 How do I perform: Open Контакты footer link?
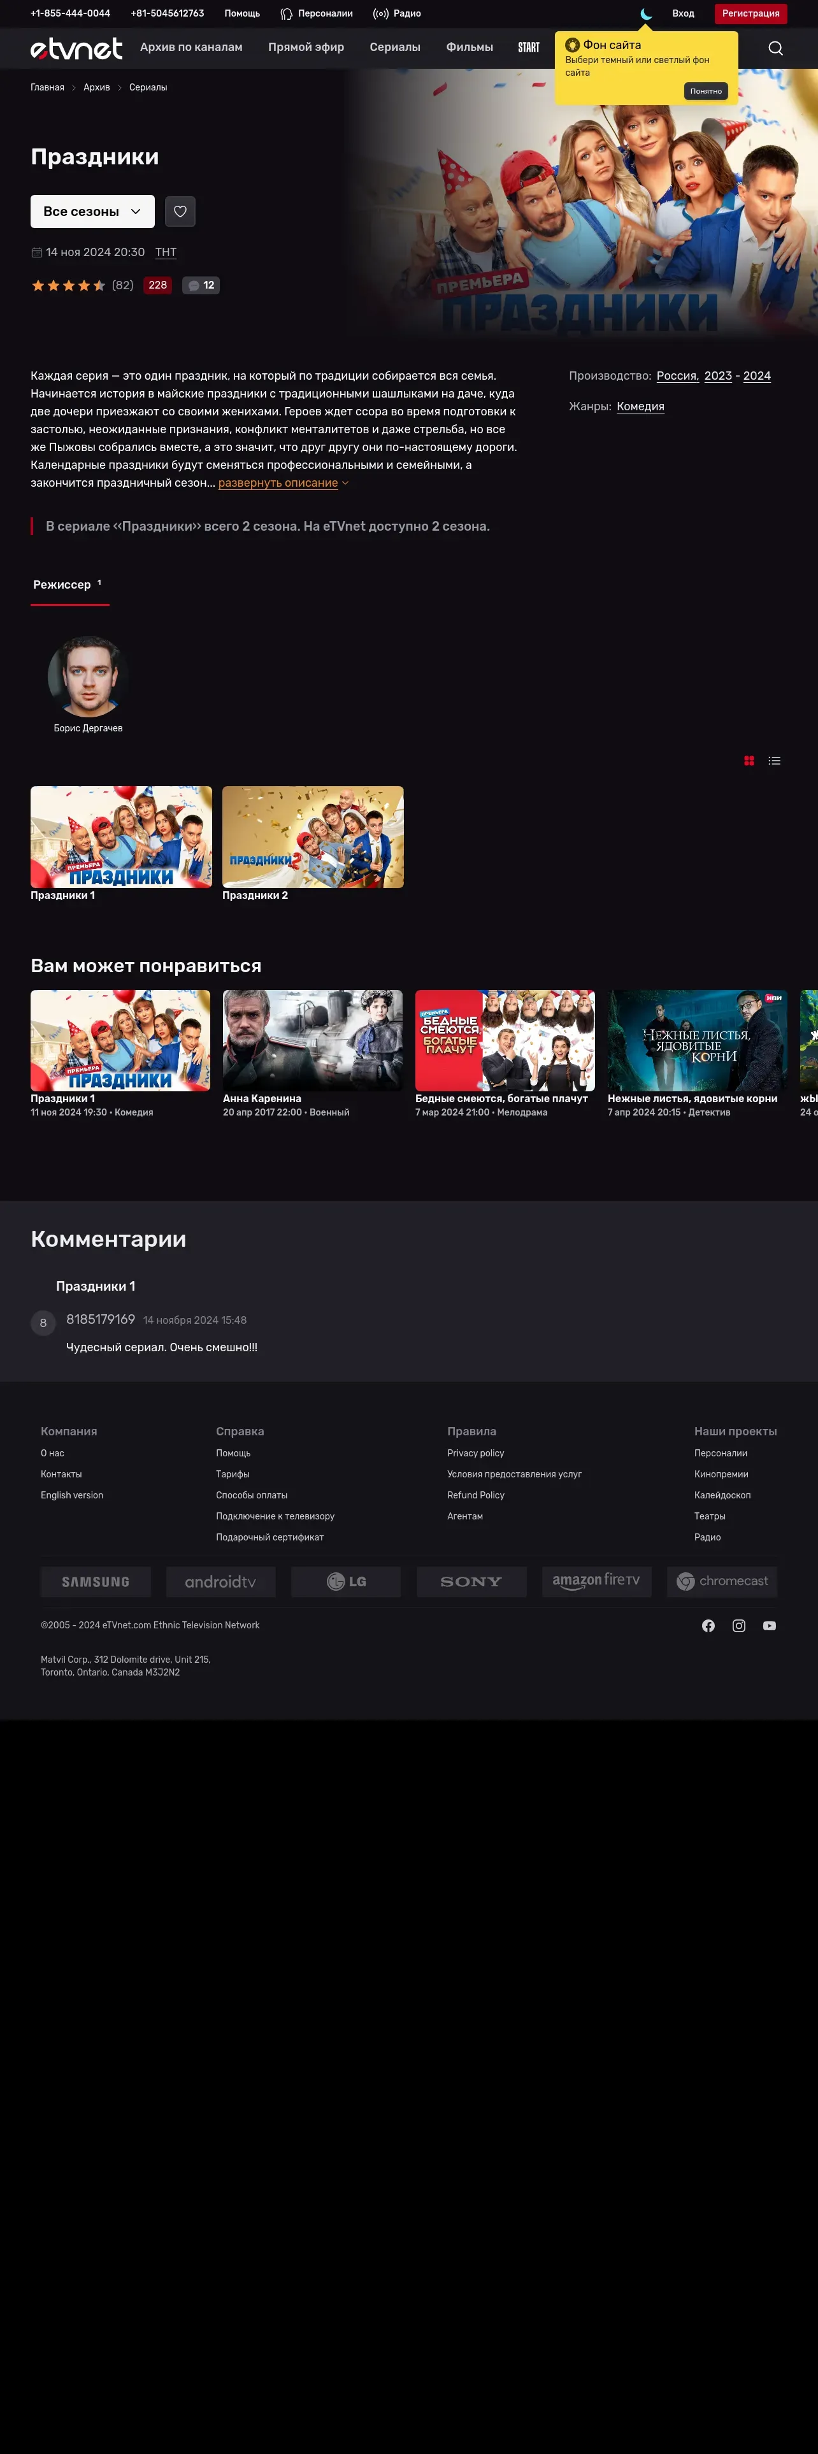pos(61,1474)
